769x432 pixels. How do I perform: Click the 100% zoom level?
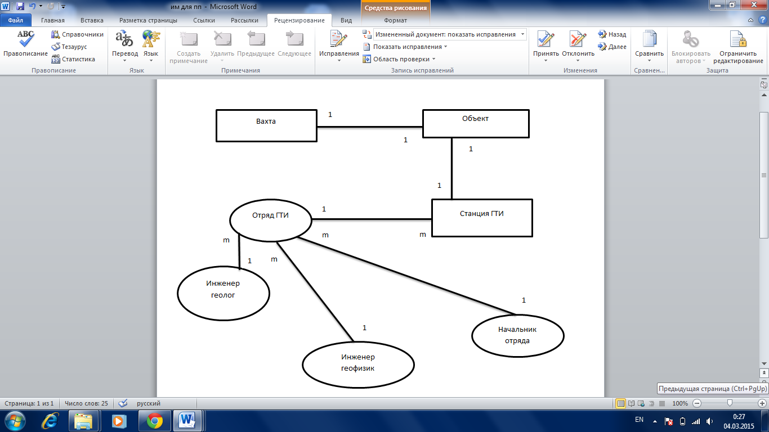(680, 403)
